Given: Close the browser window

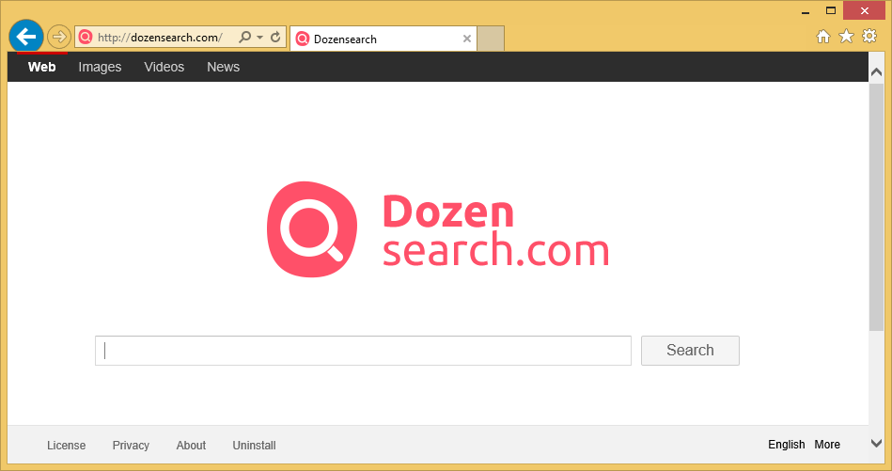Looking at the screenshot, I should coord(864,10).
